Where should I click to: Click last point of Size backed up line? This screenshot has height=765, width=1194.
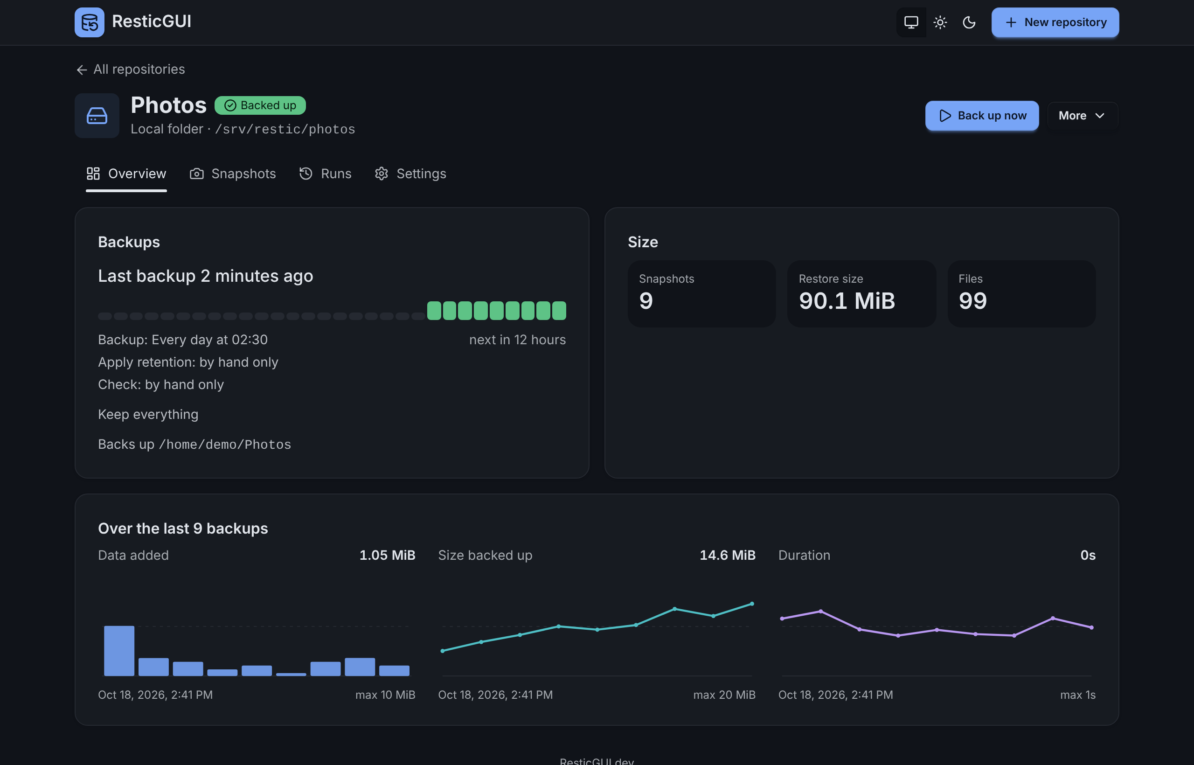point(751,604)
